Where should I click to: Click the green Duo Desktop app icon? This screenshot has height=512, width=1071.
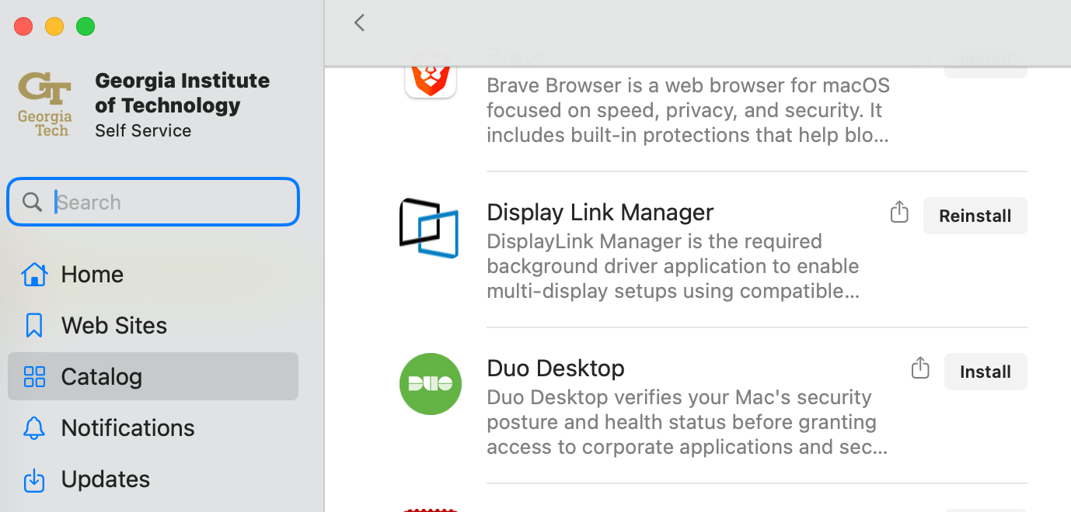click(431, 384)
